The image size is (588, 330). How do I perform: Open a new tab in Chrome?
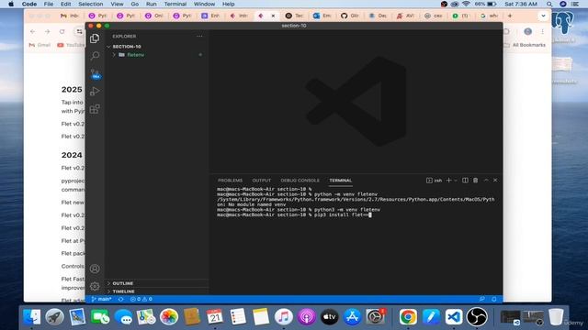(510, 16)
